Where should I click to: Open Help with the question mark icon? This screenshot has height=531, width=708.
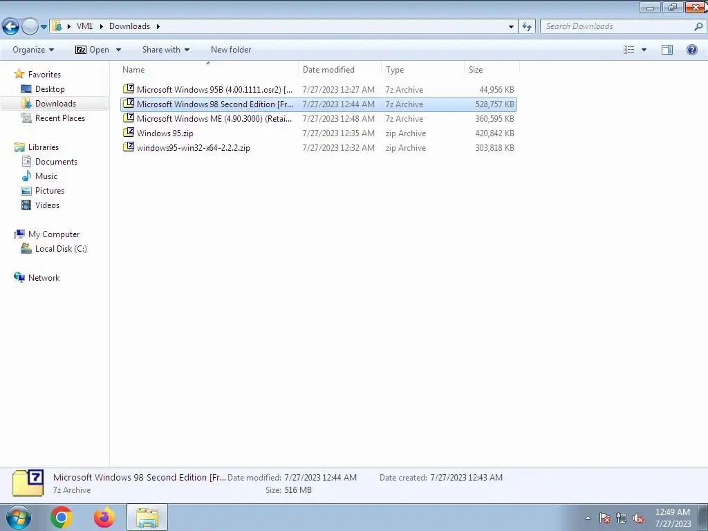691,50
